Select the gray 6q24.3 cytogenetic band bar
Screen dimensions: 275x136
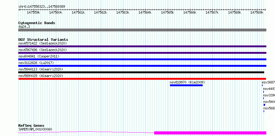(142, 30)
